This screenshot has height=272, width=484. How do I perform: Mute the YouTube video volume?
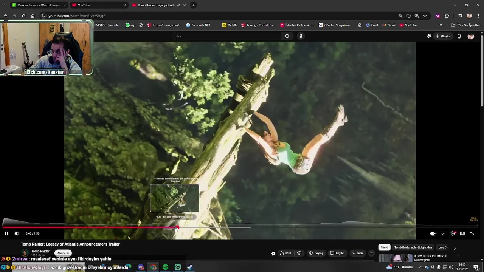(x=17, y=233)
